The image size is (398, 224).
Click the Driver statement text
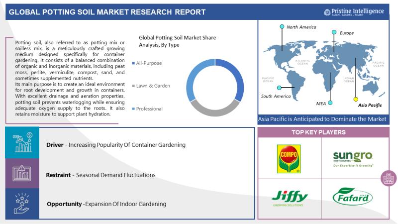pyautogui.click(x=116, y=145)
